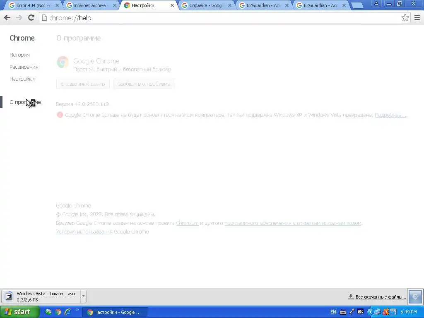Image resolution: width=424 pixels, height=318 pixels.
Task: Open Расширения in the sidebar
Action: pyautogui.click(x=24, y=67)
